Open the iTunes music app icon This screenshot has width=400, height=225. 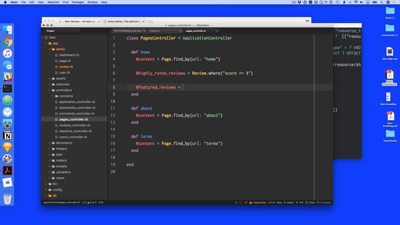click(x=8, y=54)
